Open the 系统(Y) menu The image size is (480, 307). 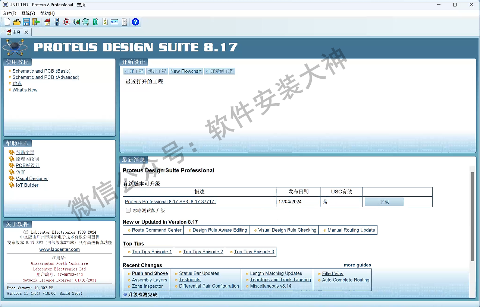point(28,13)
